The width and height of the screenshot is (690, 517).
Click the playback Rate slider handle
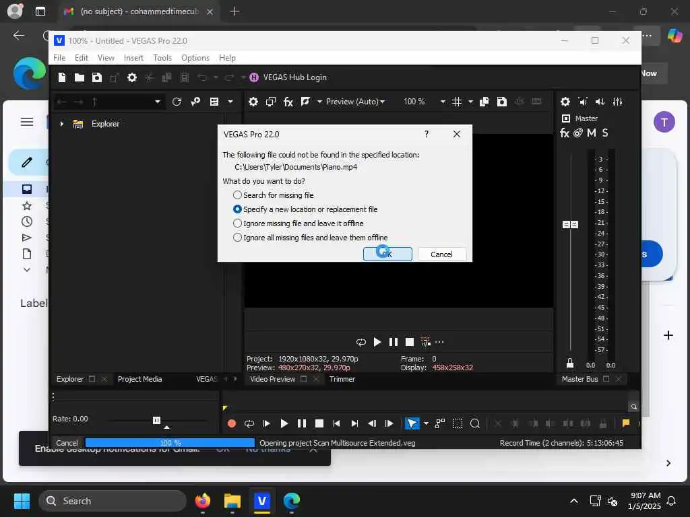tap(156, 420)
